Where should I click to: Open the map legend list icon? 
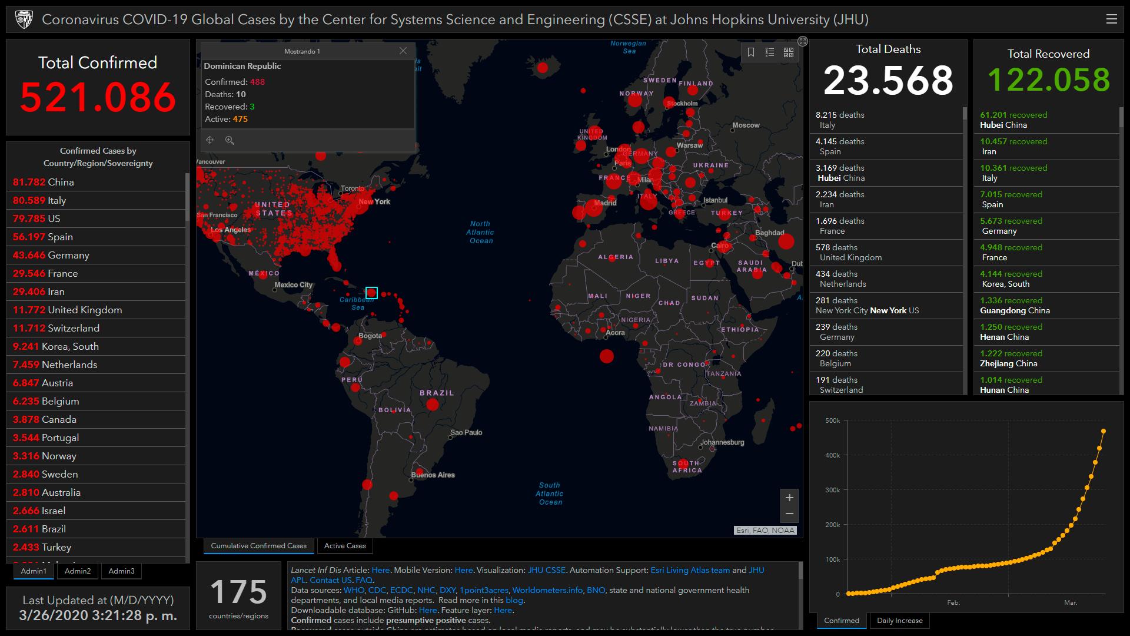pyautogui.click(x=769, y=52)
